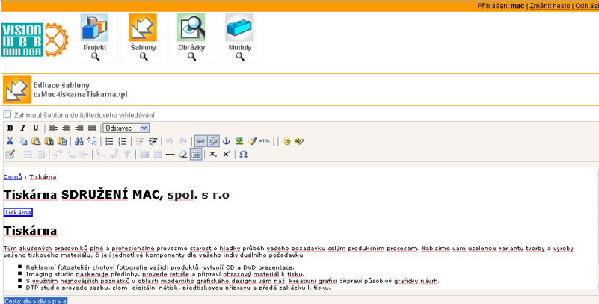Open the HTML source editor

pos(265,141)
